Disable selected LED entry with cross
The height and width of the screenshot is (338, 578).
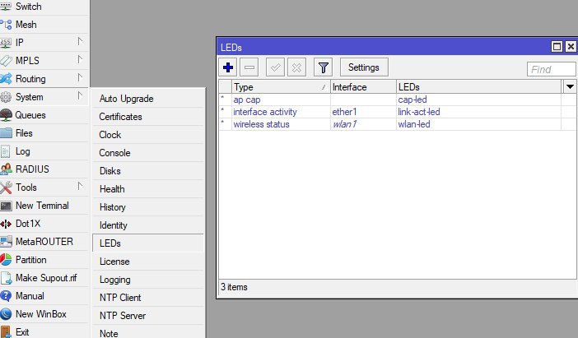(x=296, y=67)
